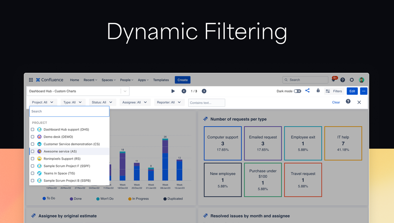The width and height of the screenshot is (394, 223).
Task: Click the Customer Service demonstration project icon
Action: [39, 144]
